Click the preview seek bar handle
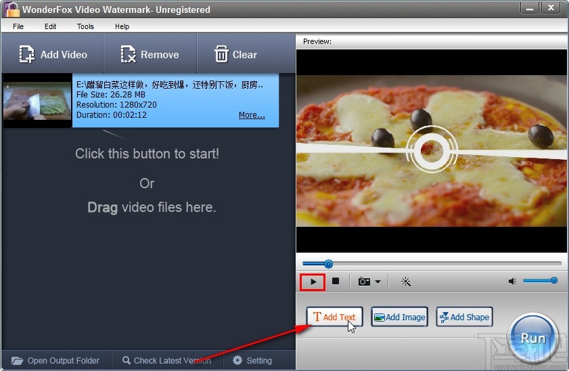Screen dimensions: 569x371 click(328, 264)
